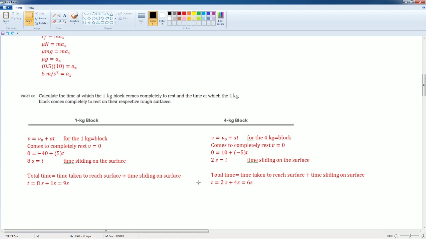Choose the Five-point star shape
Viewport: 426px width, 239px height.
(94, 23)
